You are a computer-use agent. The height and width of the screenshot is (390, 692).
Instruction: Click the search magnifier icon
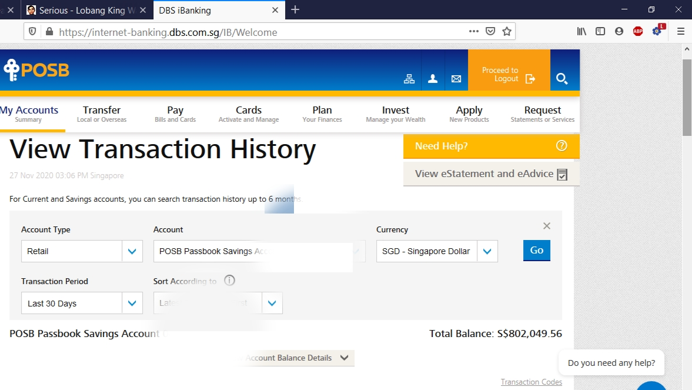(562, 79)
